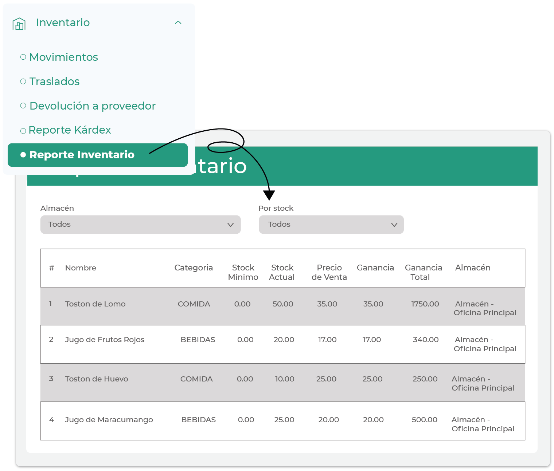Image resolution: width=554 pixels, height=471 pixels.
Task: Click the Reporte Kárdex circle bullet
Action: (x=23, y=131)
